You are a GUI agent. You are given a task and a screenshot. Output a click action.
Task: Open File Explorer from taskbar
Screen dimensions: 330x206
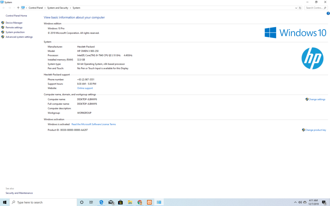pyautogui.click(x=130, y=202)
